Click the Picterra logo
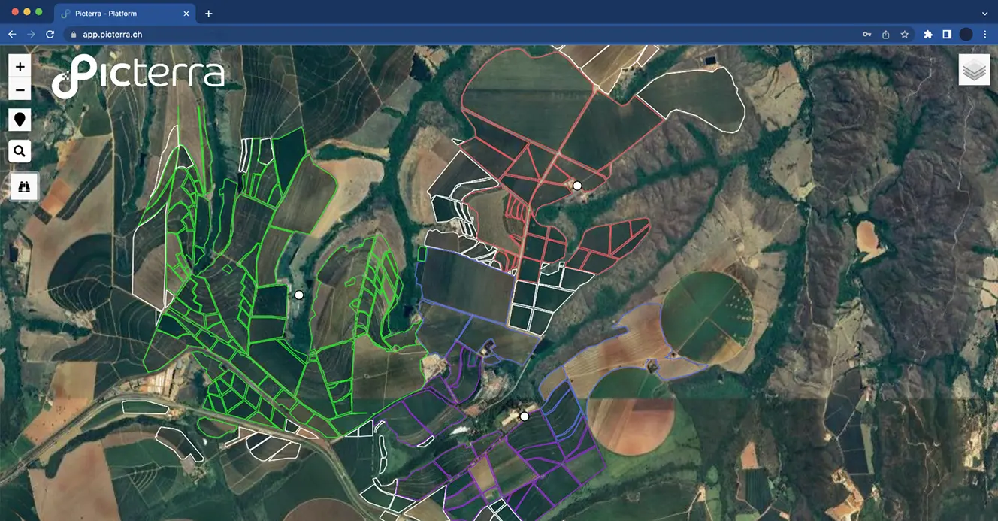 coord(139,76)
